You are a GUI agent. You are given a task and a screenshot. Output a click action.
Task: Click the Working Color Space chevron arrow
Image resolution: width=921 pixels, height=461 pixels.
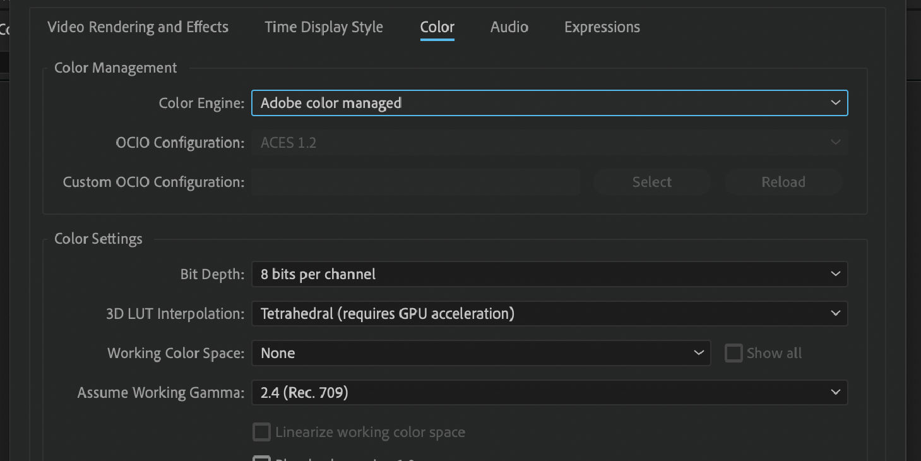pos(698,353)
